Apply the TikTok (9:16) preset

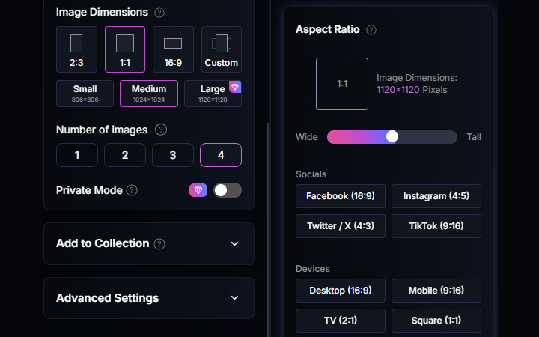[x=436, y=226]
